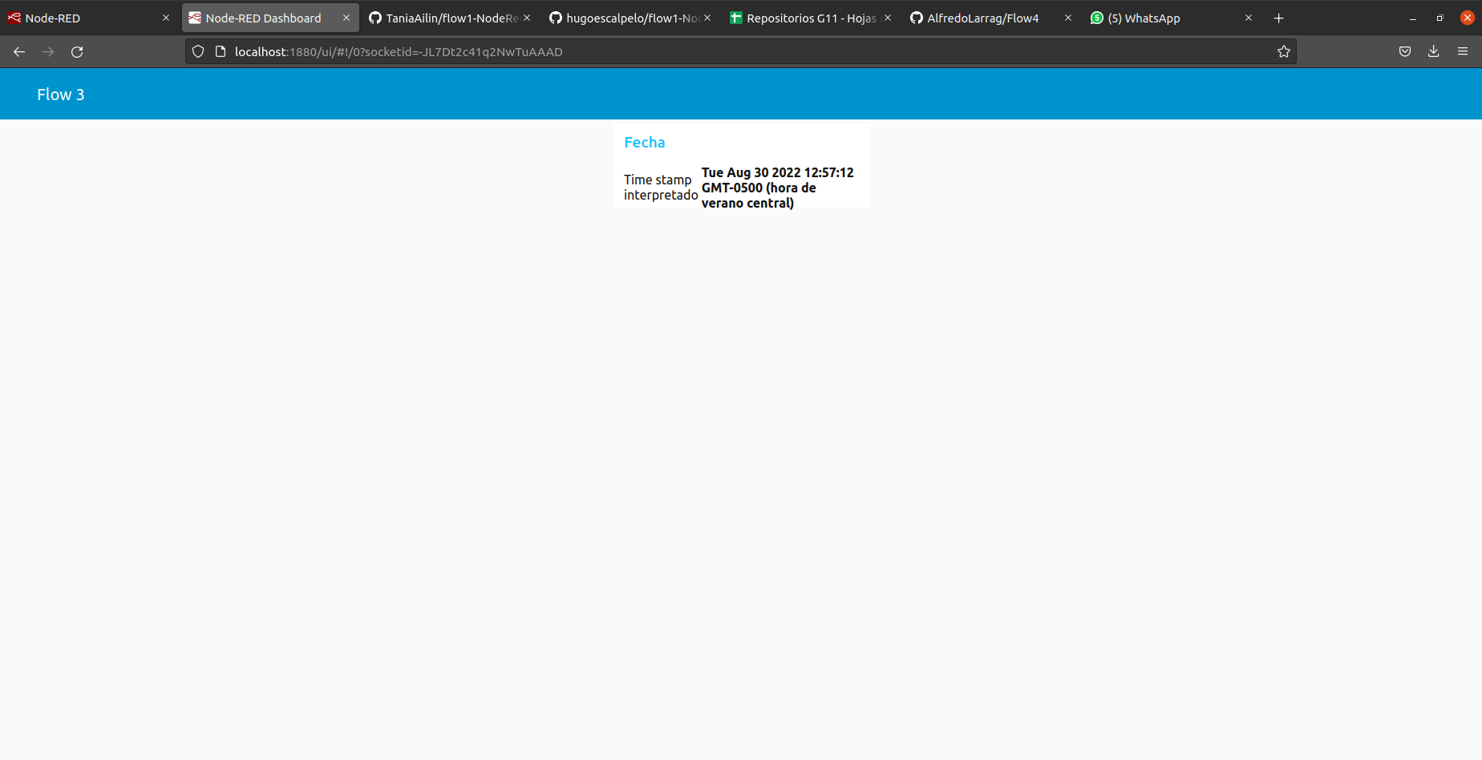Viewport: 1482px width, 760px height.
Task: Open the tracking protection shield icon
Action: click(x=197, y=51)
